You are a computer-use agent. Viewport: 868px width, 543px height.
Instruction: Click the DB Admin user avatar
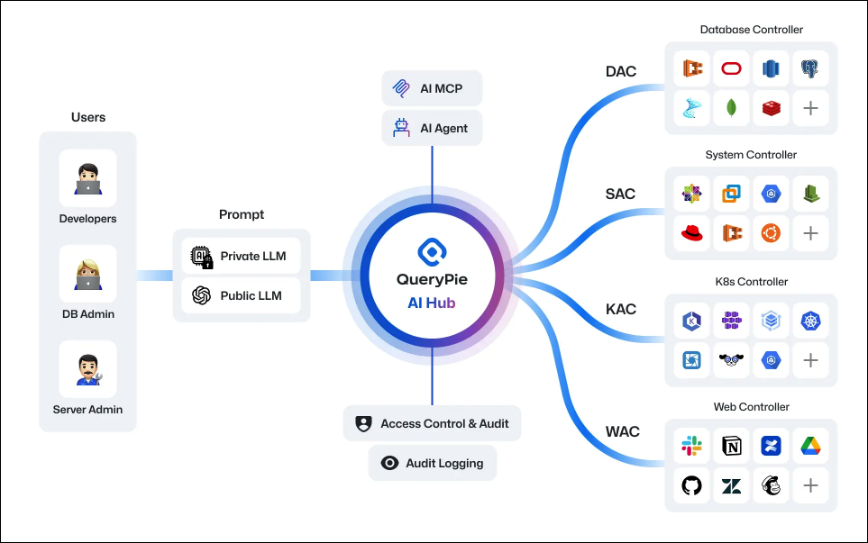88,274
